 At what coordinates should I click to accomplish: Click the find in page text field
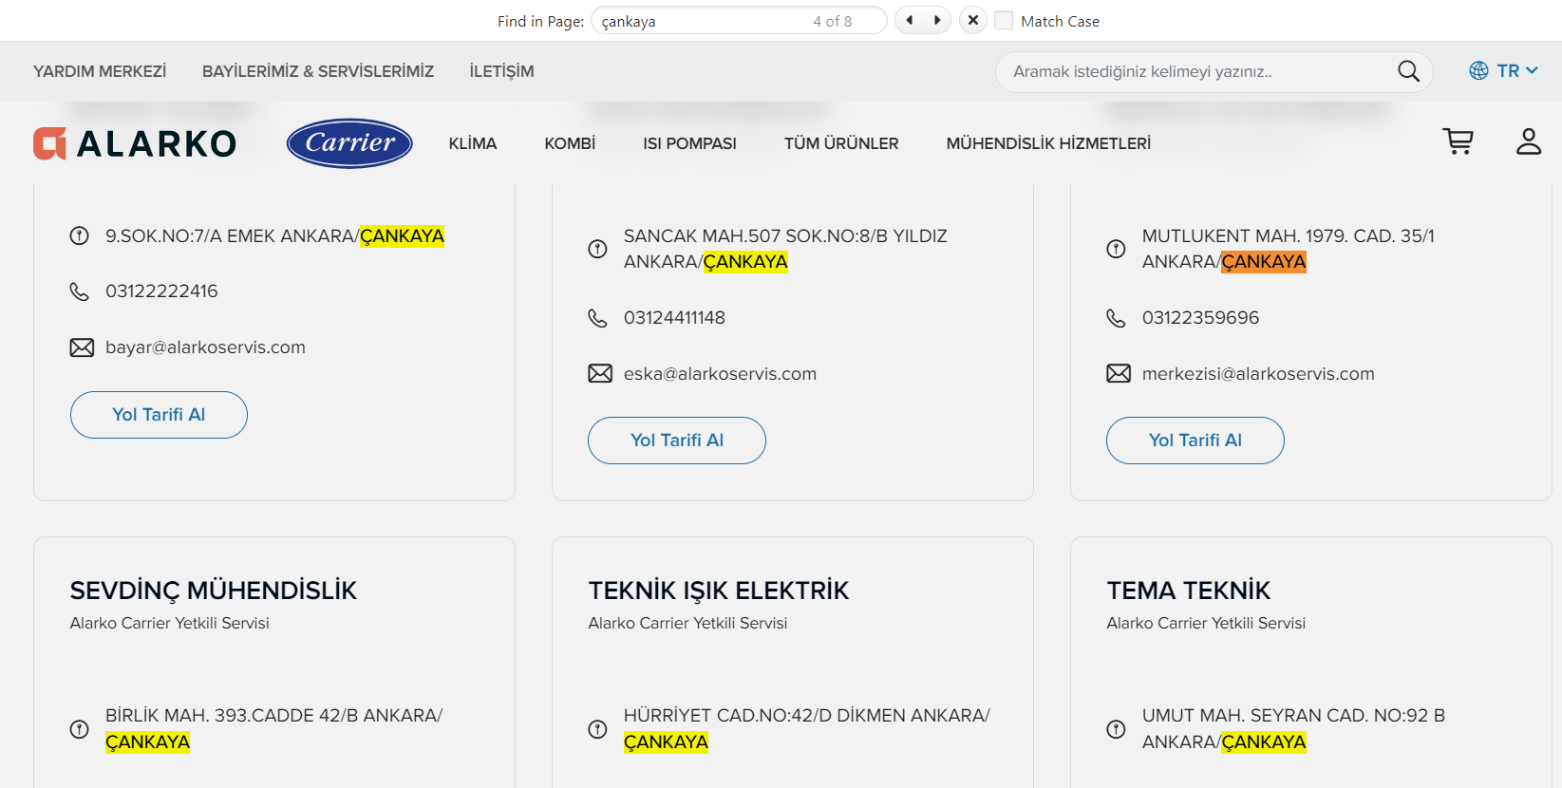[x=739, y=21]
